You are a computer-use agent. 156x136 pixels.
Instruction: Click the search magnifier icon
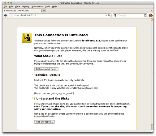[x=145, y=15]
